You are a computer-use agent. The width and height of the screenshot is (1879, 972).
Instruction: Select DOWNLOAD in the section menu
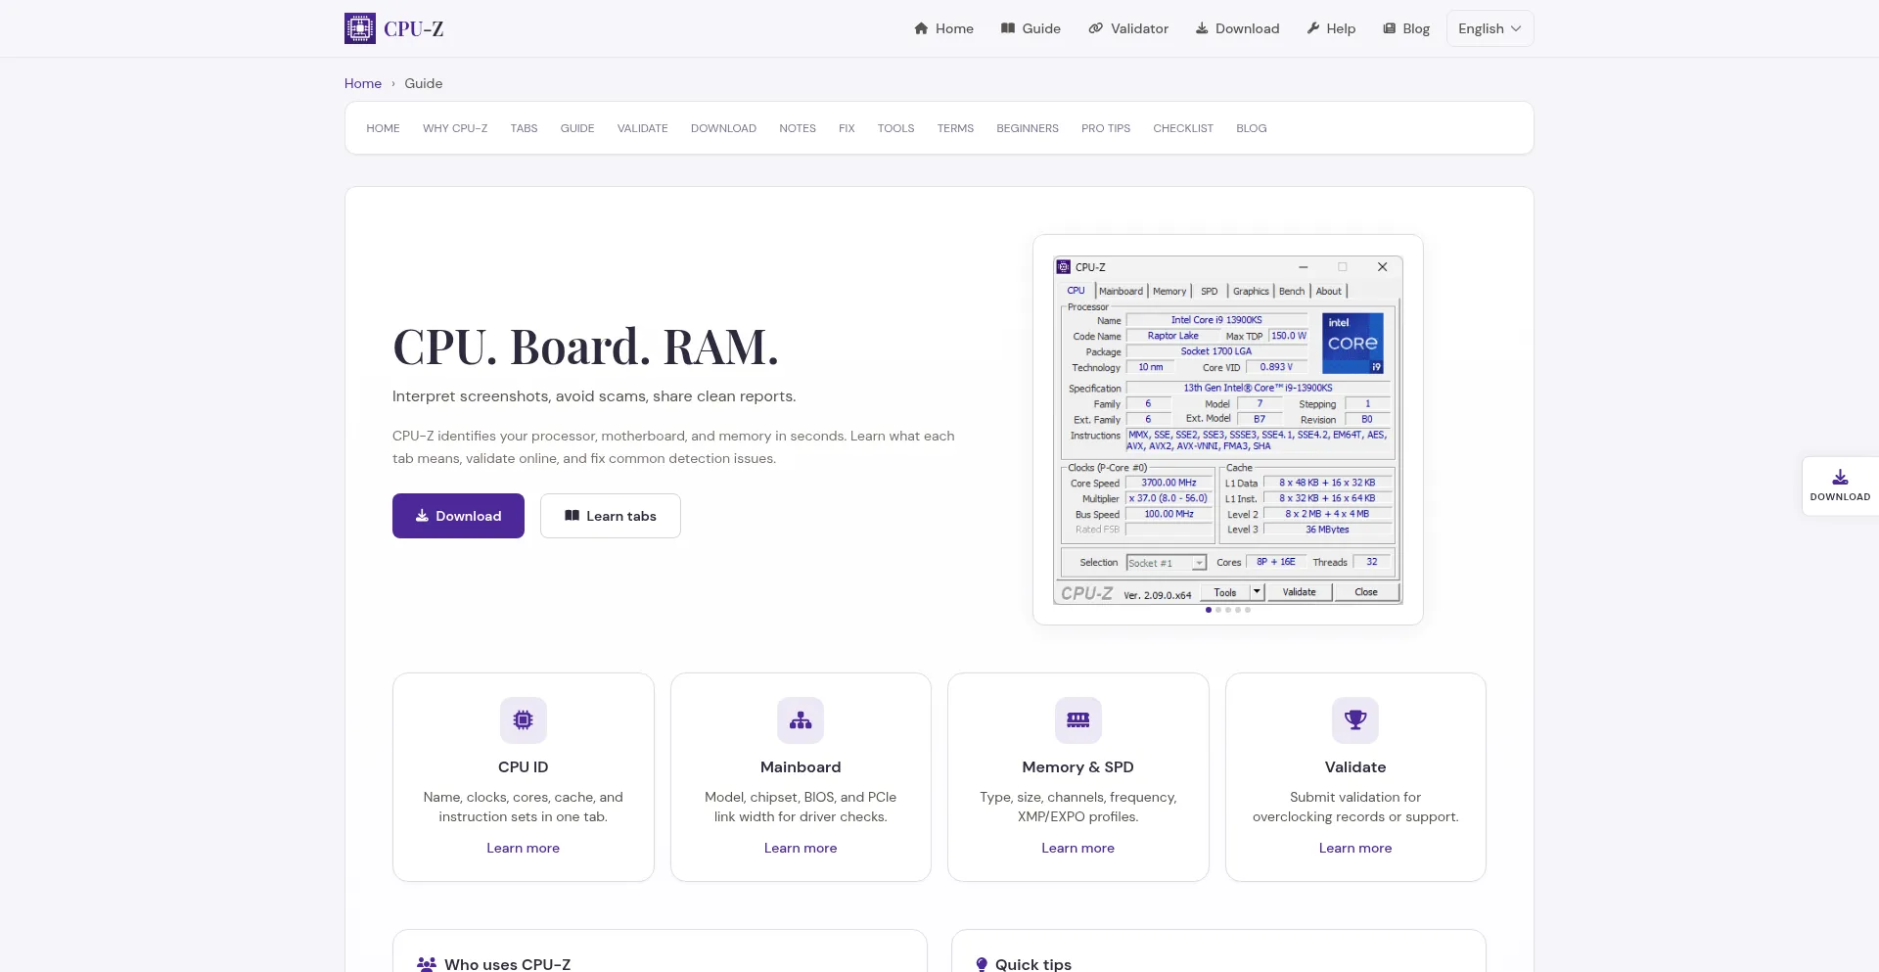(x=723, y=128)
